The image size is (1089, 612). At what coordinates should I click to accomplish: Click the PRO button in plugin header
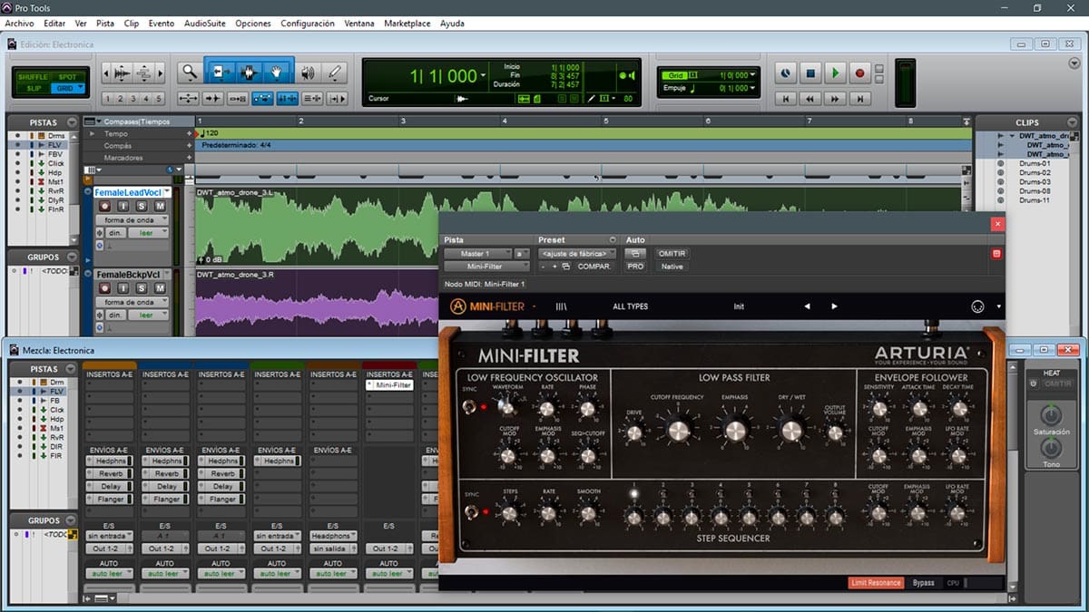coord(635,267)
